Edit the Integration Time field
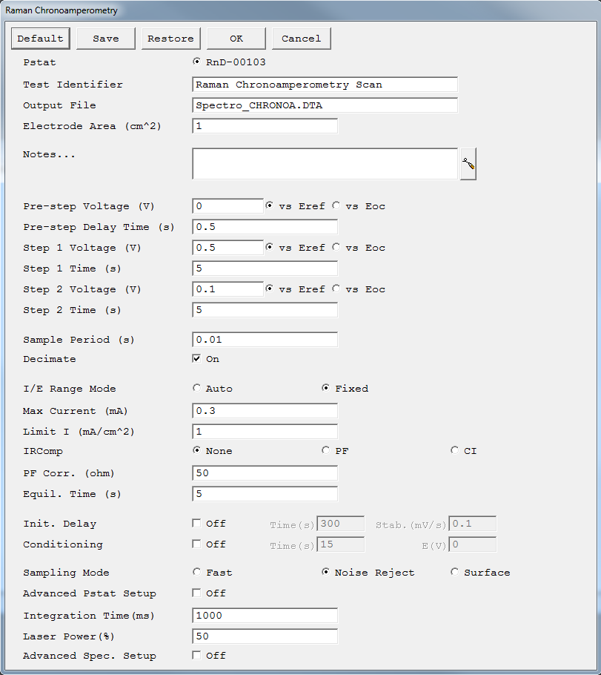 click(265, 615)
